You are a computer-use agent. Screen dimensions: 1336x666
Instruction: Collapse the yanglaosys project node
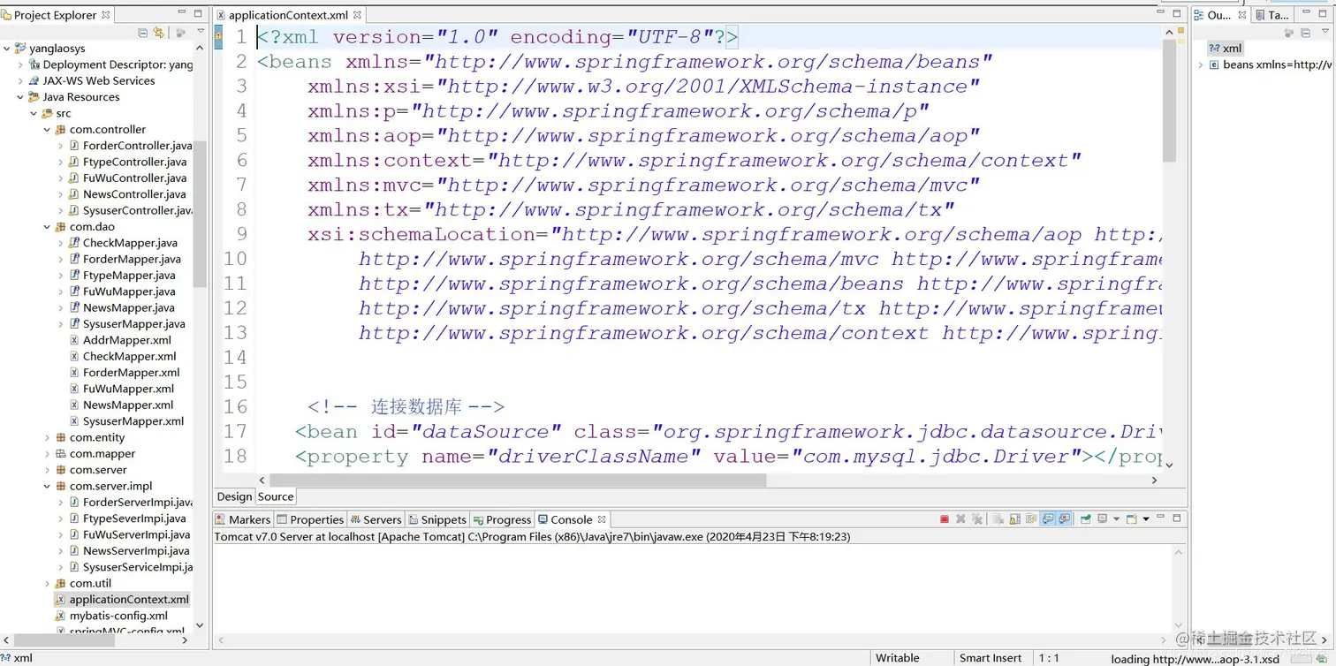tap(7, 49)
